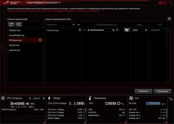The height and width of the screenshot is (124, 174).
Task: Click the Chassis fan 3 row
Action: [147, 118]
